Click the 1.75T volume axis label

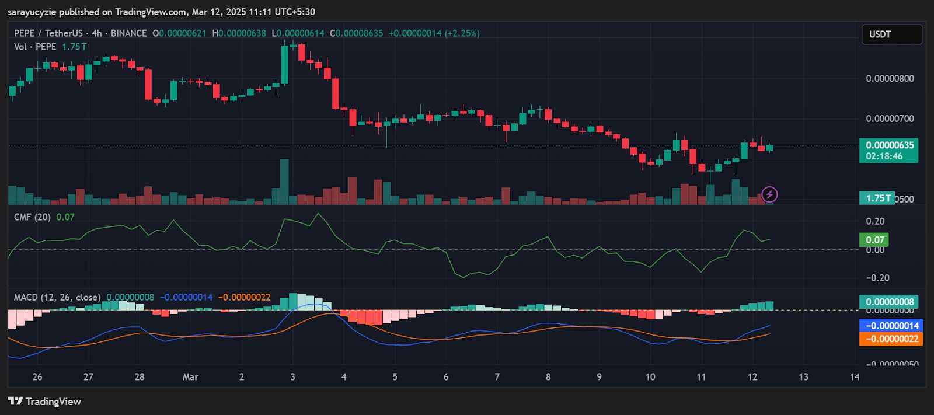(x=877, y=198)
